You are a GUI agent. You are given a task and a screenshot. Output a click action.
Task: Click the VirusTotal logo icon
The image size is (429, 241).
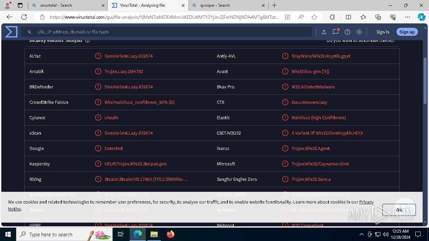click(11, 32)
